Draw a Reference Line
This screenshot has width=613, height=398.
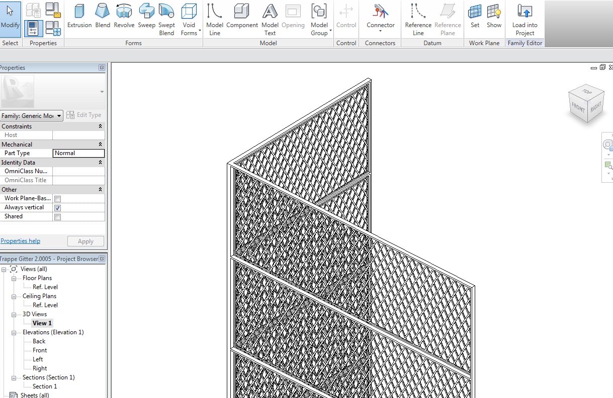418,20
